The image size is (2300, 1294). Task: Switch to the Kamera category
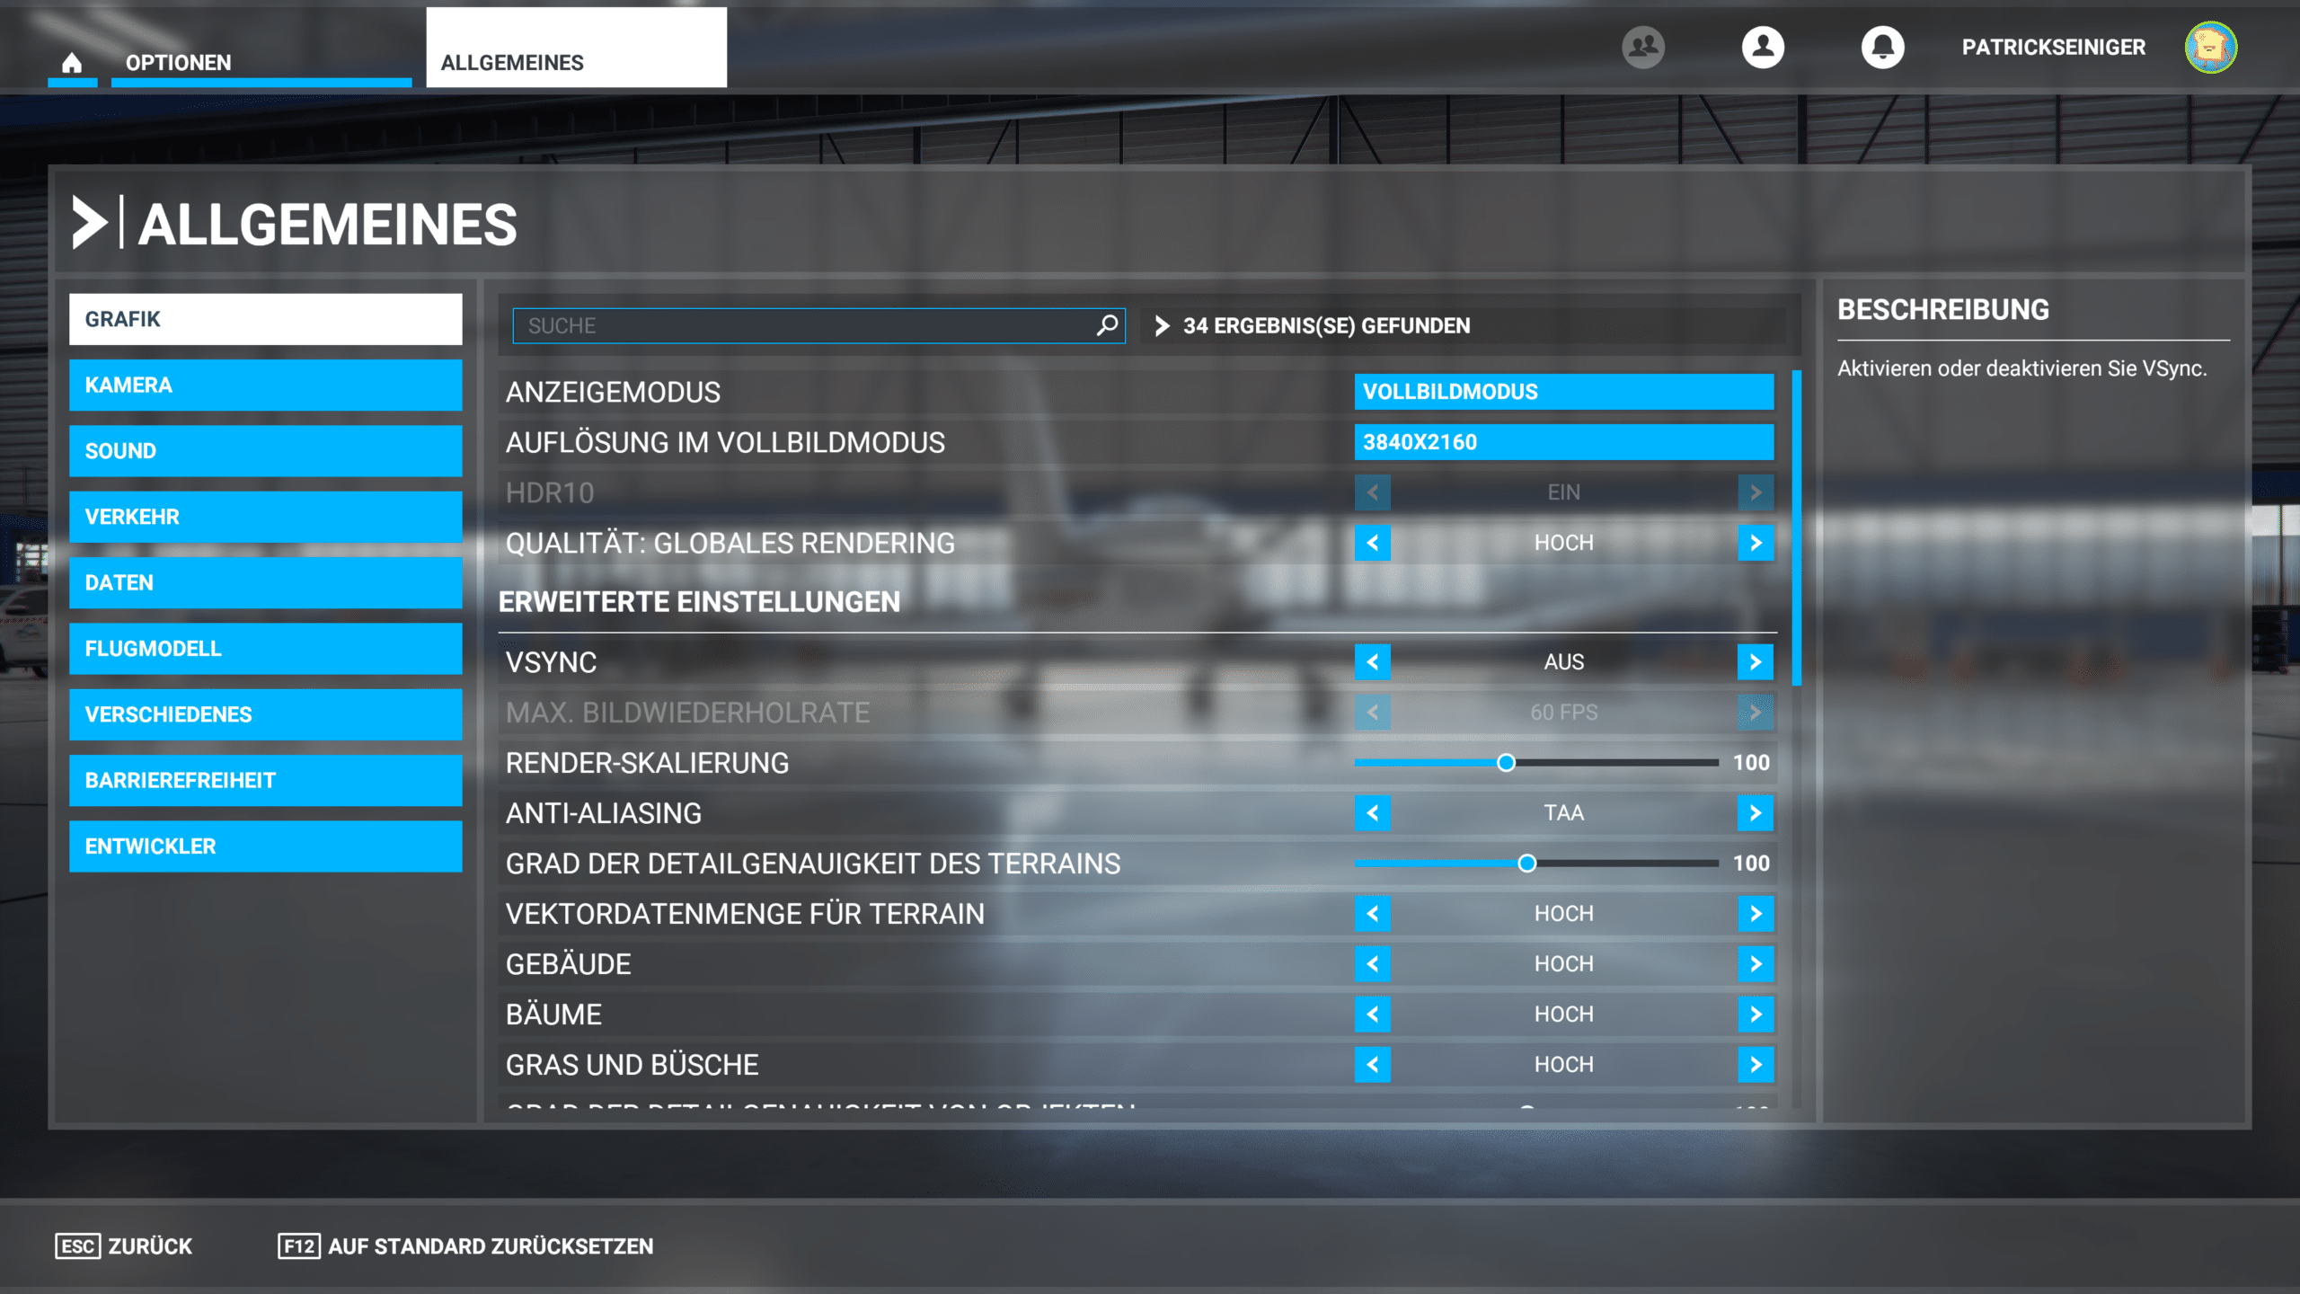[x=265, y=386]
